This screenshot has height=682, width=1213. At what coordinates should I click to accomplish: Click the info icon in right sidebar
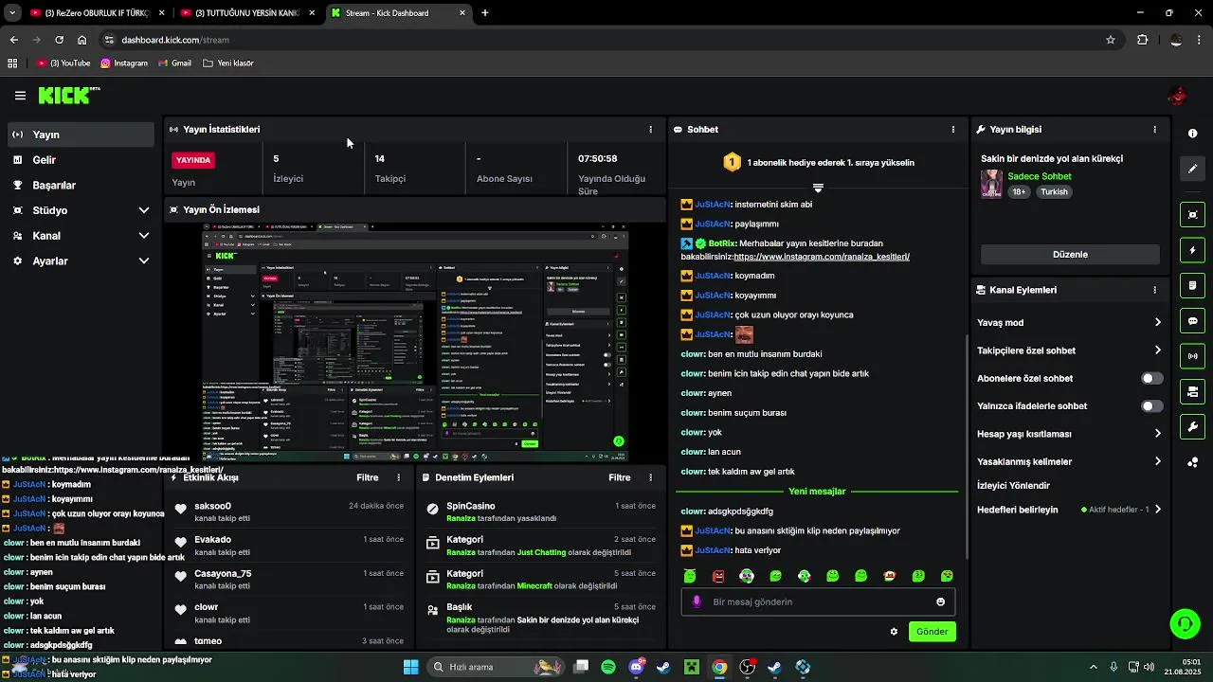(1193, 134)
